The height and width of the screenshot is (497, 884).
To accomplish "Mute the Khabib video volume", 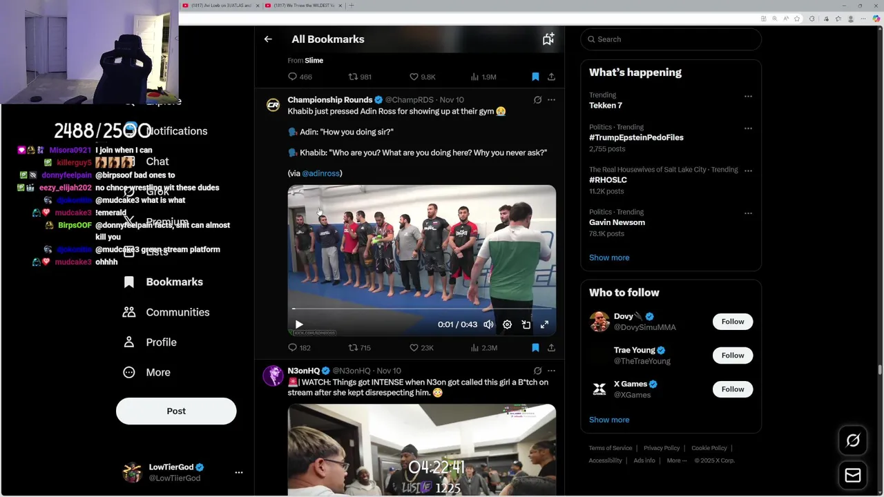I will click(x=489, y=324).
